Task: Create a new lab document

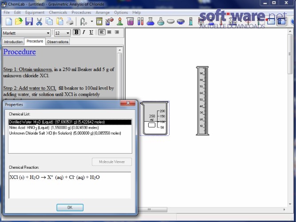Action: coord(9,21)
